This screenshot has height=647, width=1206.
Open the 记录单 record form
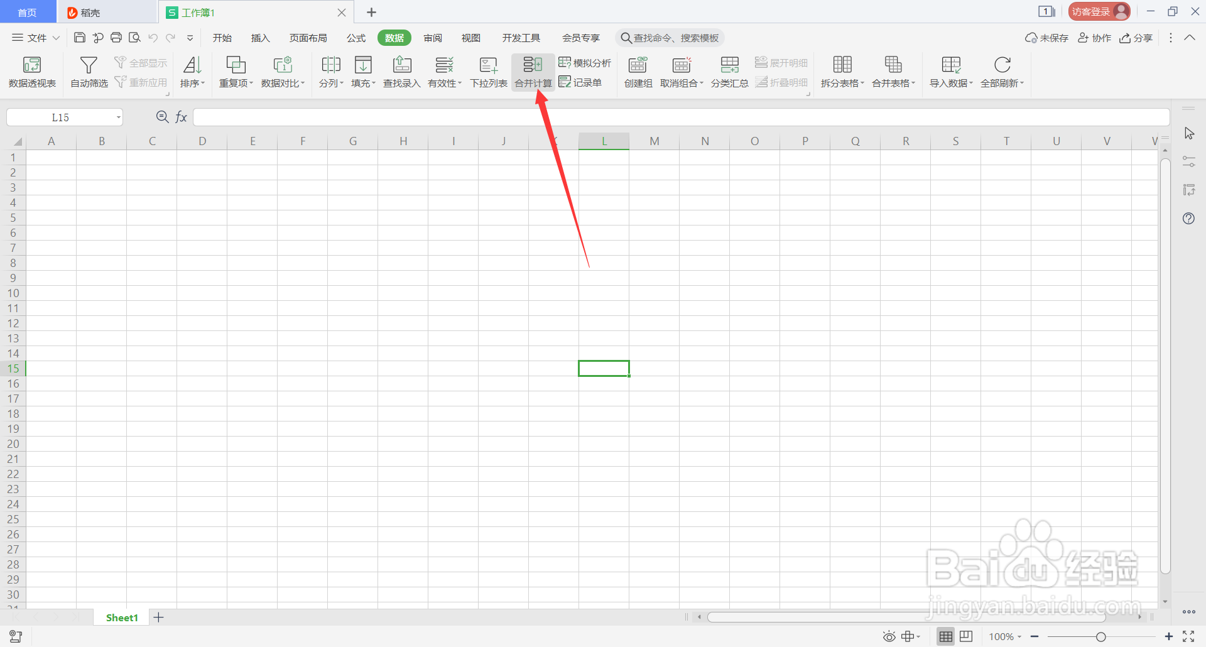click(x=580, y=82)
